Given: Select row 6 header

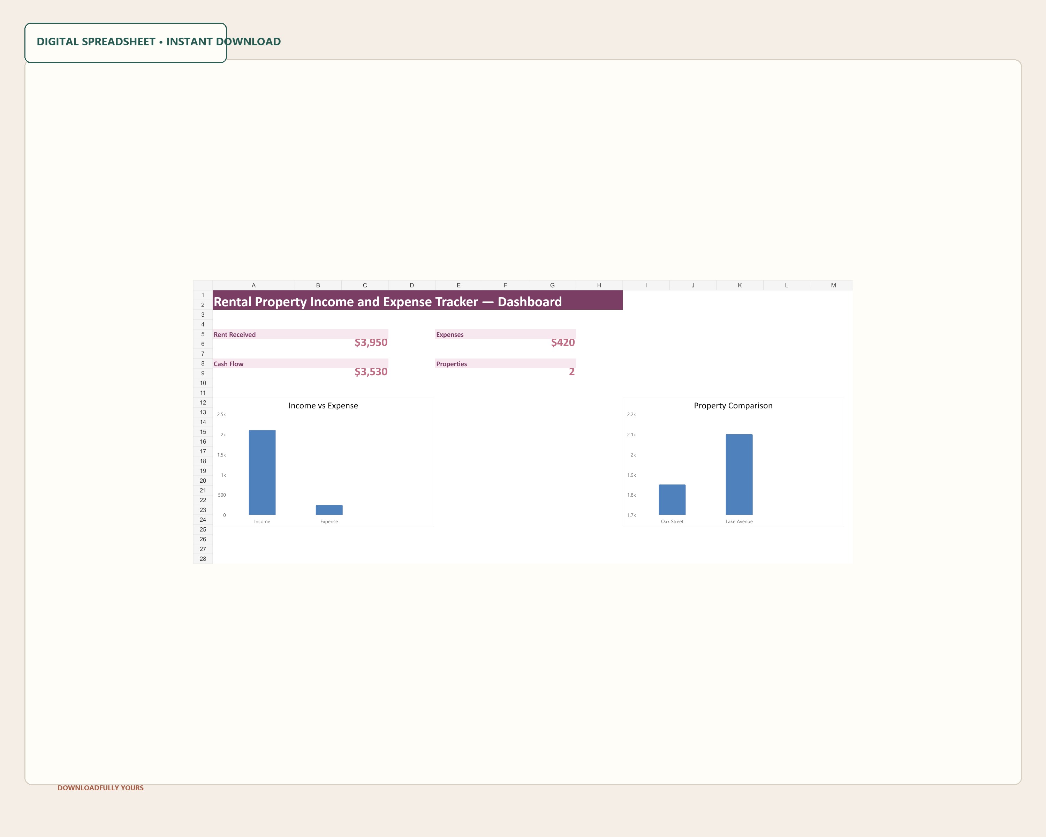Looking at the screenshot, I should coord(203,344).
